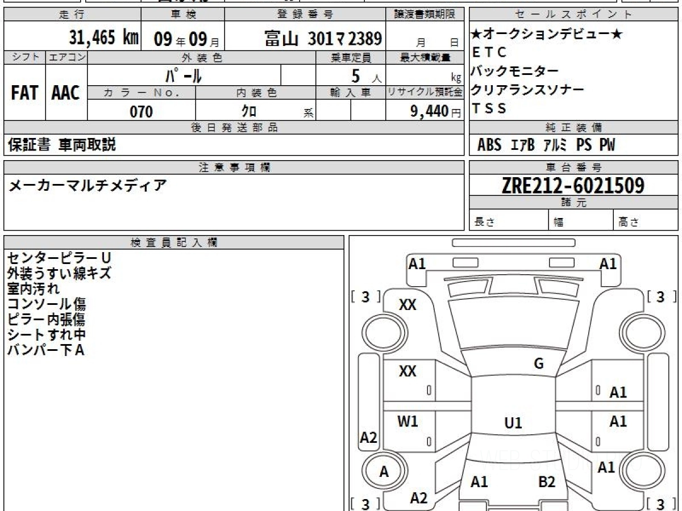Click the wheel circle marked A
This screenshot has width=682, height=511.
tap(384, 472)
